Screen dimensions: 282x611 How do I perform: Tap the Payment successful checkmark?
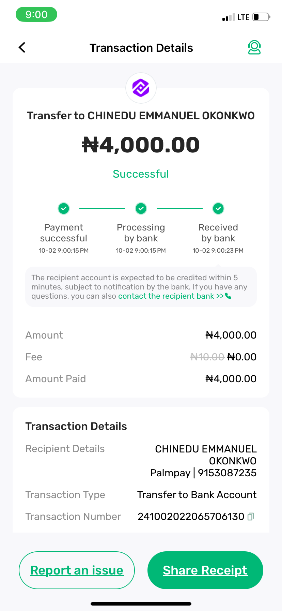click(x=64, y=208)
